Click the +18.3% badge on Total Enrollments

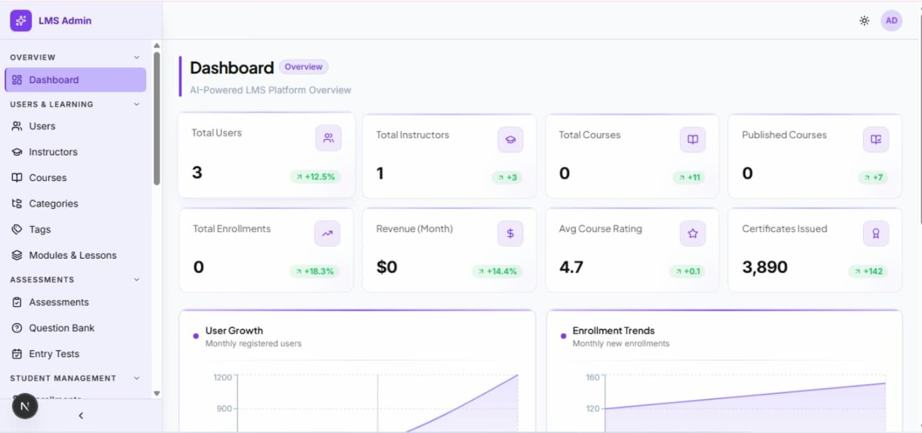(x=315, y=271)
